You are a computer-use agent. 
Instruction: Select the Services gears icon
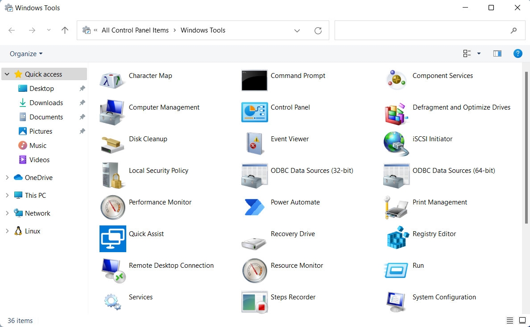[x=112, y=302]
